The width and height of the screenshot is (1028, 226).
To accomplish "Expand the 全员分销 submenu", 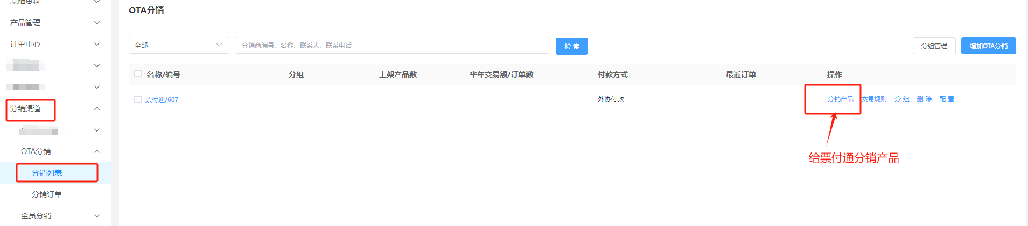I will coord(97,216).
